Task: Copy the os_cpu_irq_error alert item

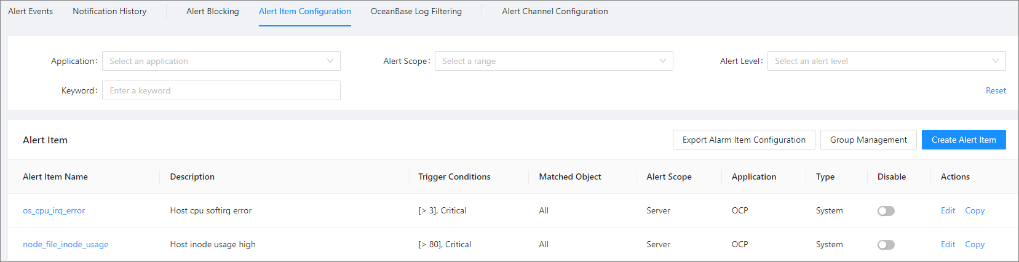Action: (974, 210)
